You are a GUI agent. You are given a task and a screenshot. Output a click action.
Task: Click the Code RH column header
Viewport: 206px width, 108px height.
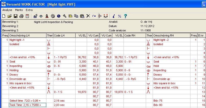pyautogui.click(x=135, y=35)
